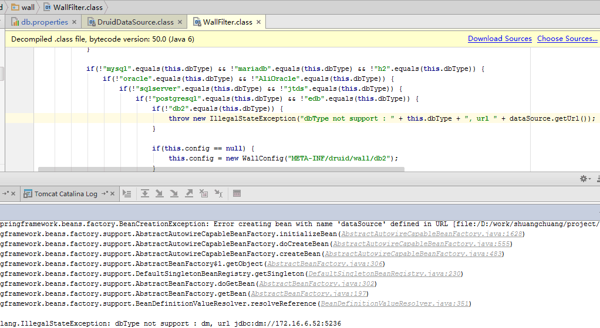
Task: Click the editor horizontal scrollbar
Action: click(221, 169)
